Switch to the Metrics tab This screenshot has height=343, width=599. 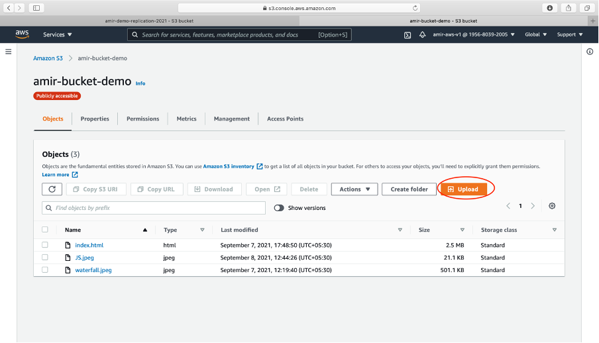[x=186, y=119]
